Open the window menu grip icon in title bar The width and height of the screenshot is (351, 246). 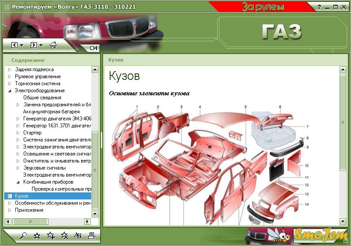click(x=7, y=7)
